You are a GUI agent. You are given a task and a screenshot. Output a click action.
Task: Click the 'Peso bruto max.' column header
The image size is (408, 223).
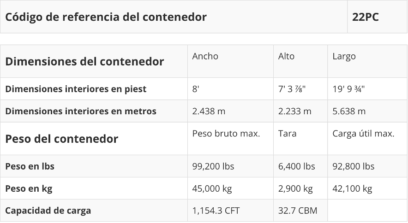click(x=226, y=134)
